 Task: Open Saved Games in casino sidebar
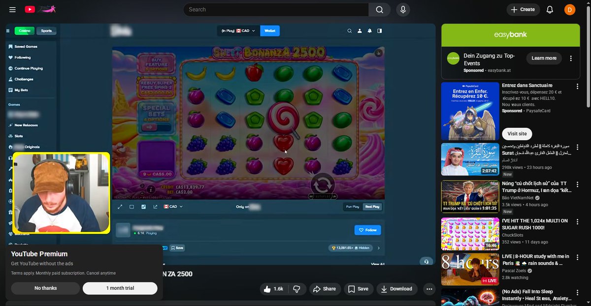click(23, 47)
